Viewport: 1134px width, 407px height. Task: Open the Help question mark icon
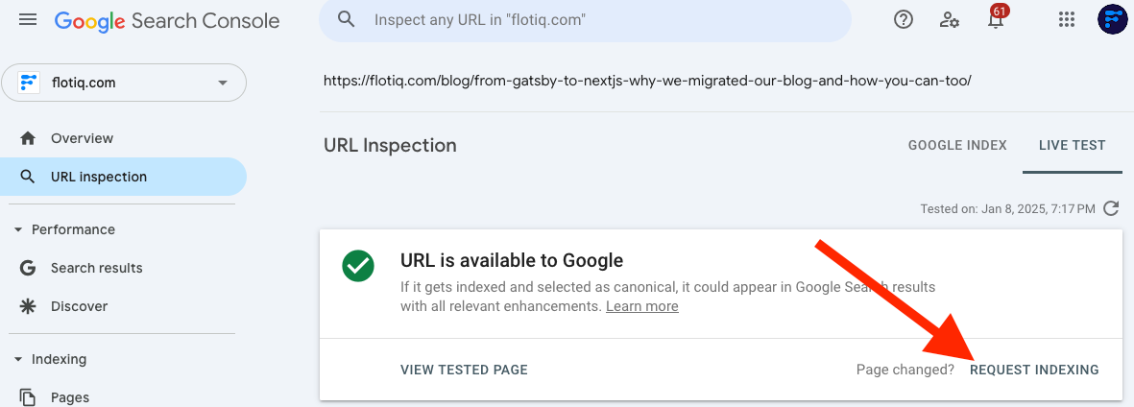pos(904,19)
